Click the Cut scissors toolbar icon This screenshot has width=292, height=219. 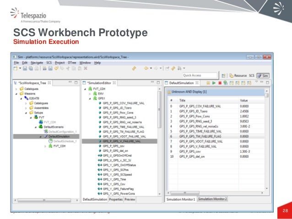pyautogui.click(x=68, y=68)
